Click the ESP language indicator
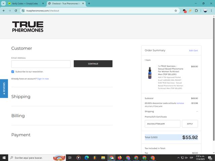Viewport: 215px width, 161px height. point(191,158)
